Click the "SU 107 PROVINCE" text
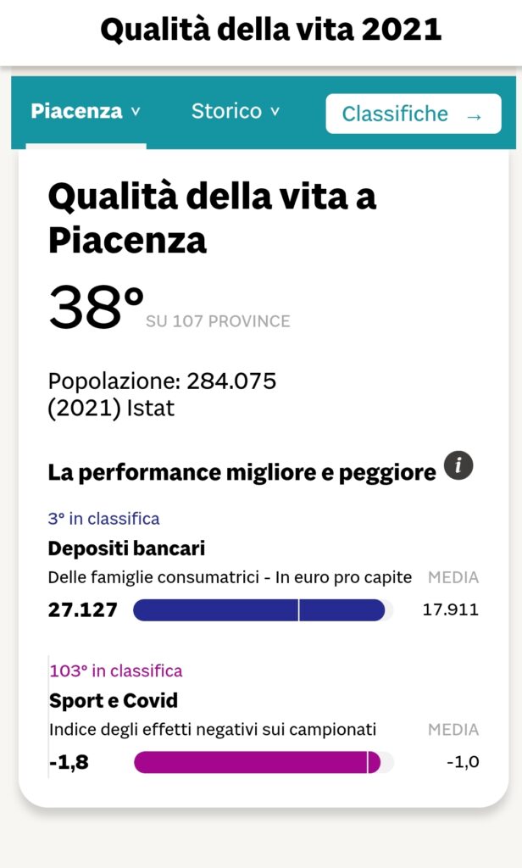This screenshot has width=522, height=868. [x=218, y=321]
